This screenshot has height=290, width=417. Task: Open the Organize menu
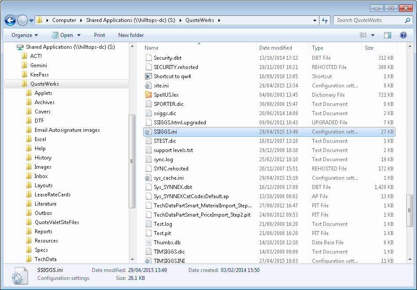point(25,35)
